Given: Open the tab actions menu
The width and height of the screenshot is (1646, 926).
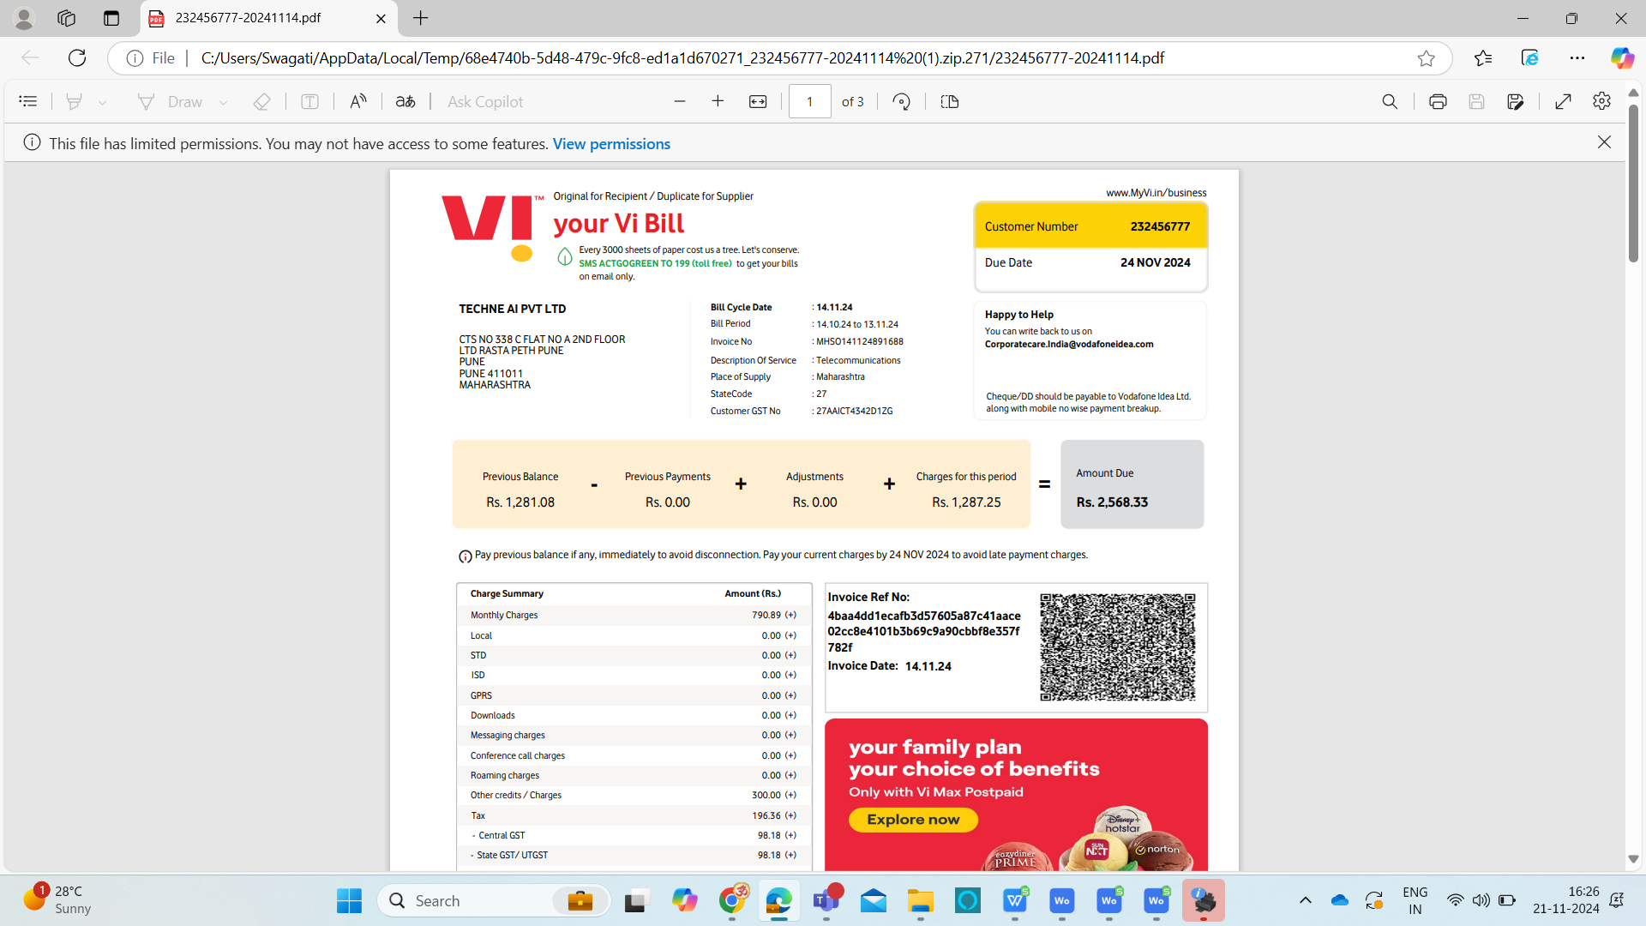Looking at the screenshot, I should tap(111, 18).
